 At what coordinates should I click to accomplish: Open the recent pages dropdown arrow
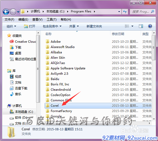coord(18,12)
